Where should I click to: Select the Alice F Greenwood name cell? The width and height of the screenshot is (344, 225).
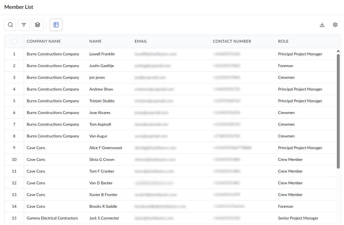(106, 148)
